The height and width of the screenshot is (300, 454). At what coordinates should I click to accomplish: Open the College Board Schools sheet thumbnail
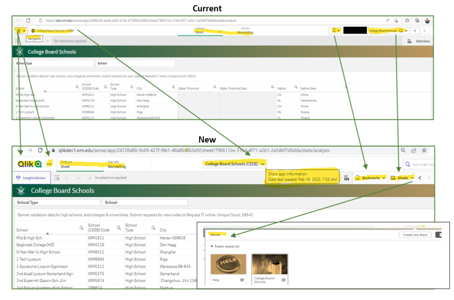click(x=270, y=264)
